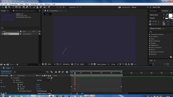Open the composition flowchart icon in viewer
This screenshot has width=173, height=97.
click(x=129, y=64)
